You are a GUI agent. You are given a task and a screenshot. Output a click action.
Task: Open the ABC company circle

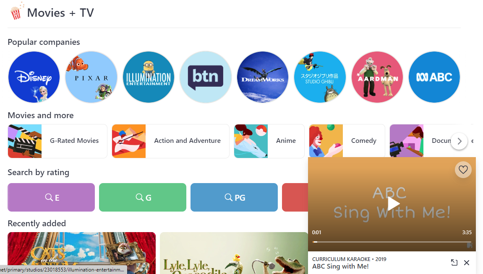[x=434, y=77]
